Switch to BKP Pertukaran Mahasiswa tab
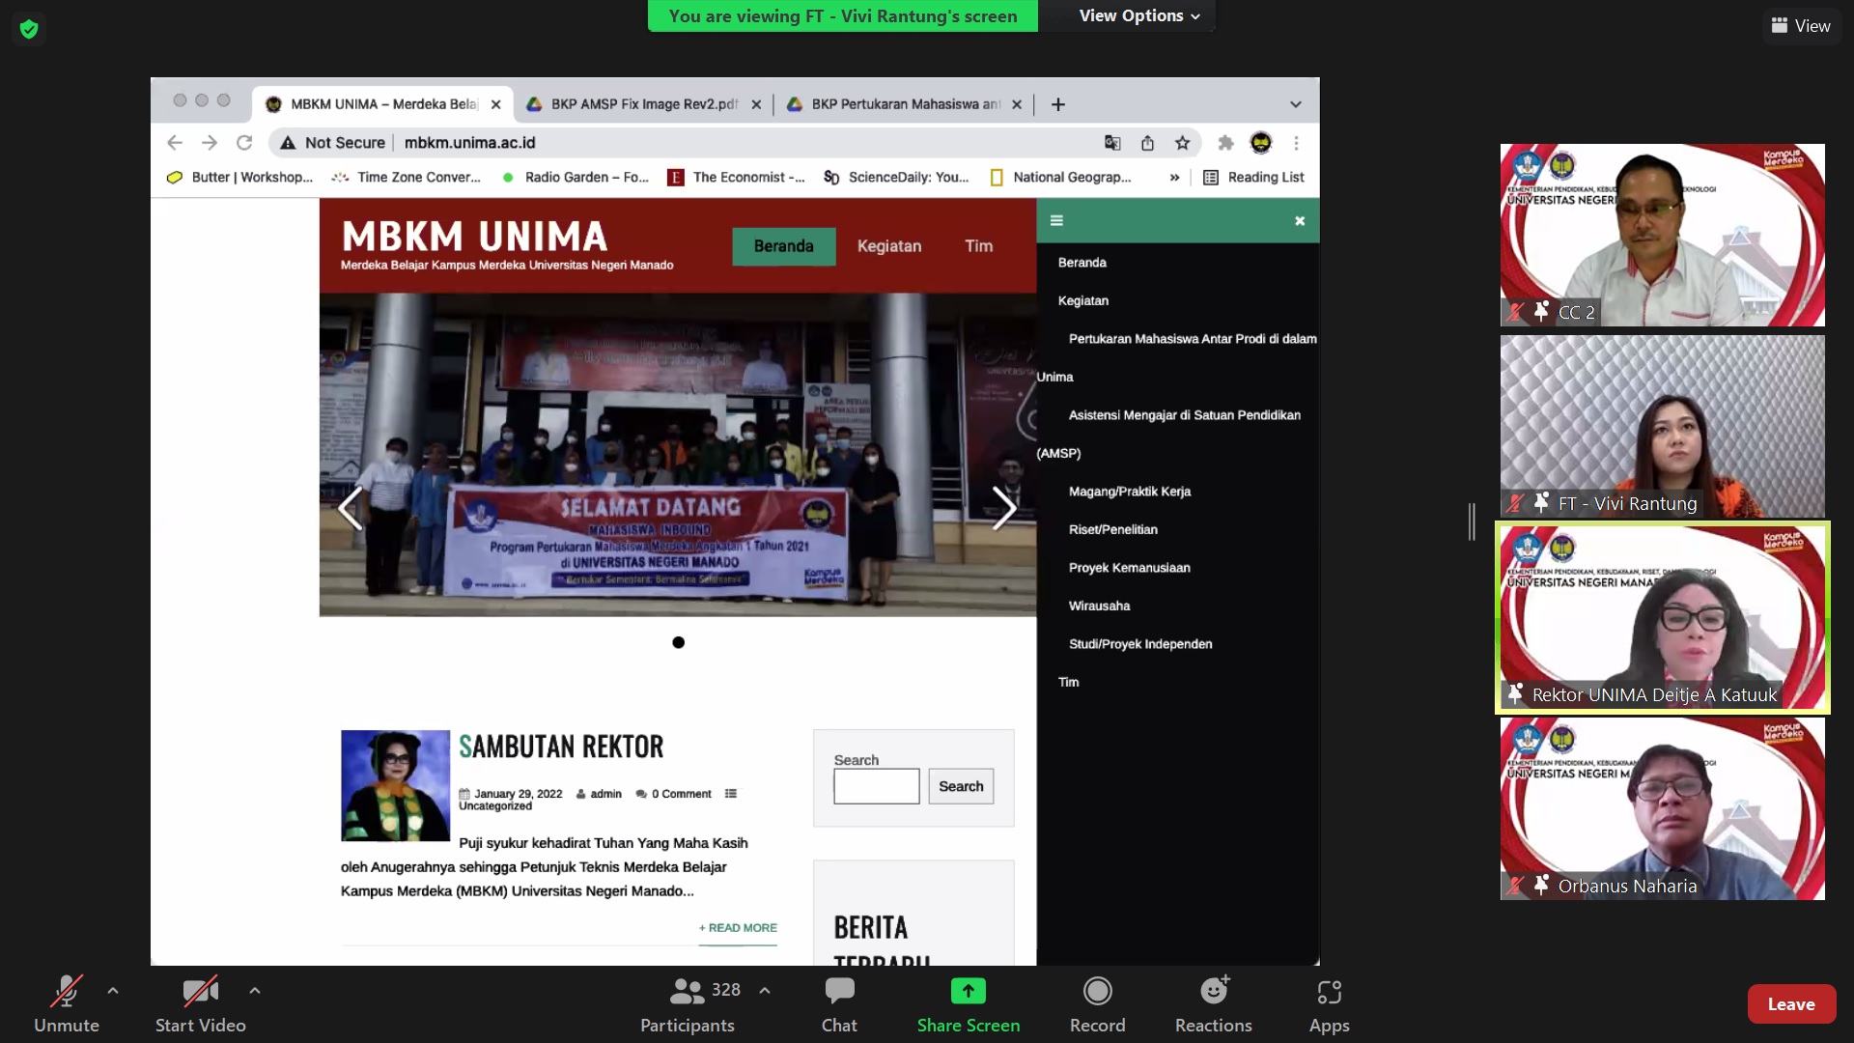The width and height of the screenshot is (1854, 1043). [x=905, y=104]
